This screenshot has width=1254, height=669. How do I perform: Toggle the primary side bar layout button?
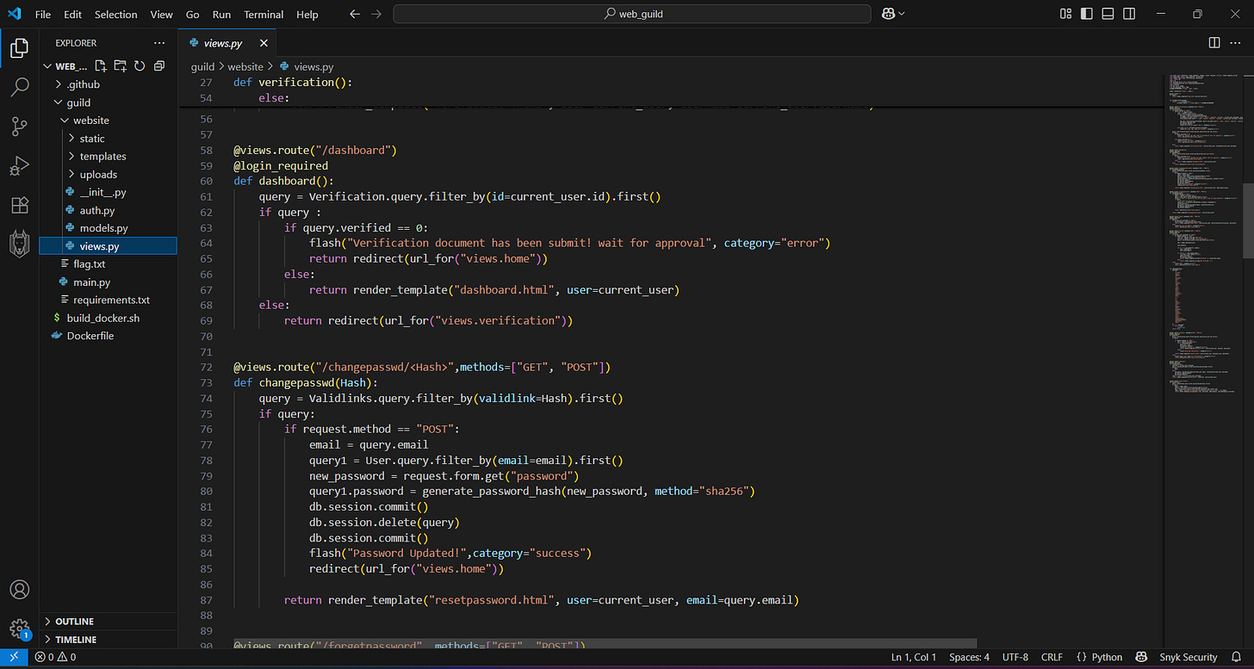point(1087,14)
